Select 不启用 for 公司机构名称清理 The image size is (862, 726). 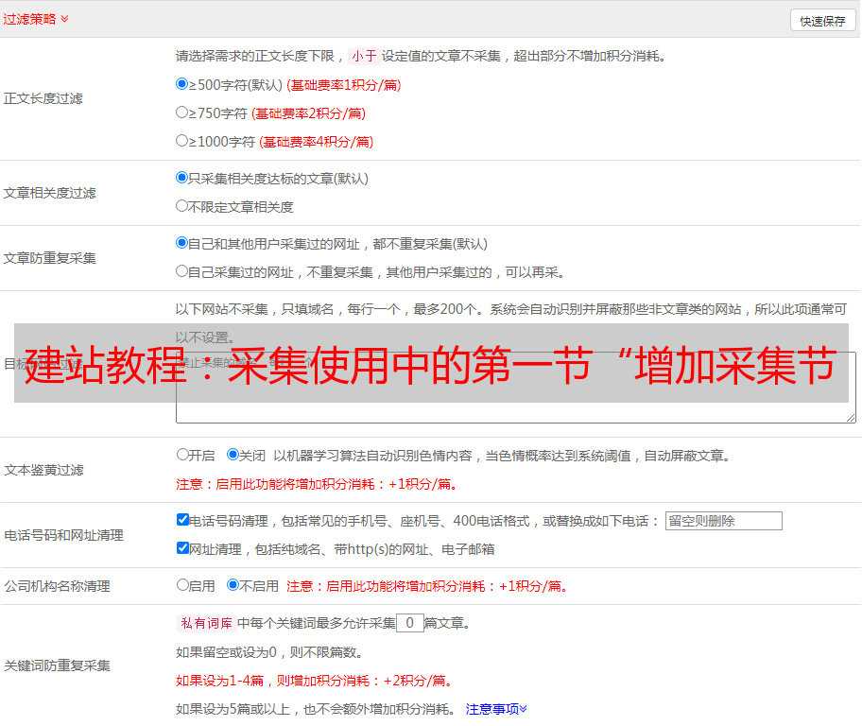[x=233, y=585]
